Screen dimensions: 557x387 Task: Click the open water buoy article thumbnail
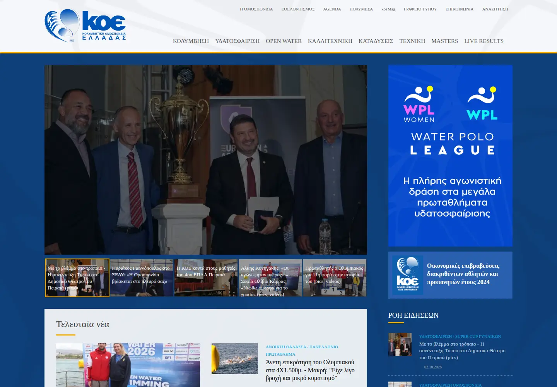click(235, 359)
